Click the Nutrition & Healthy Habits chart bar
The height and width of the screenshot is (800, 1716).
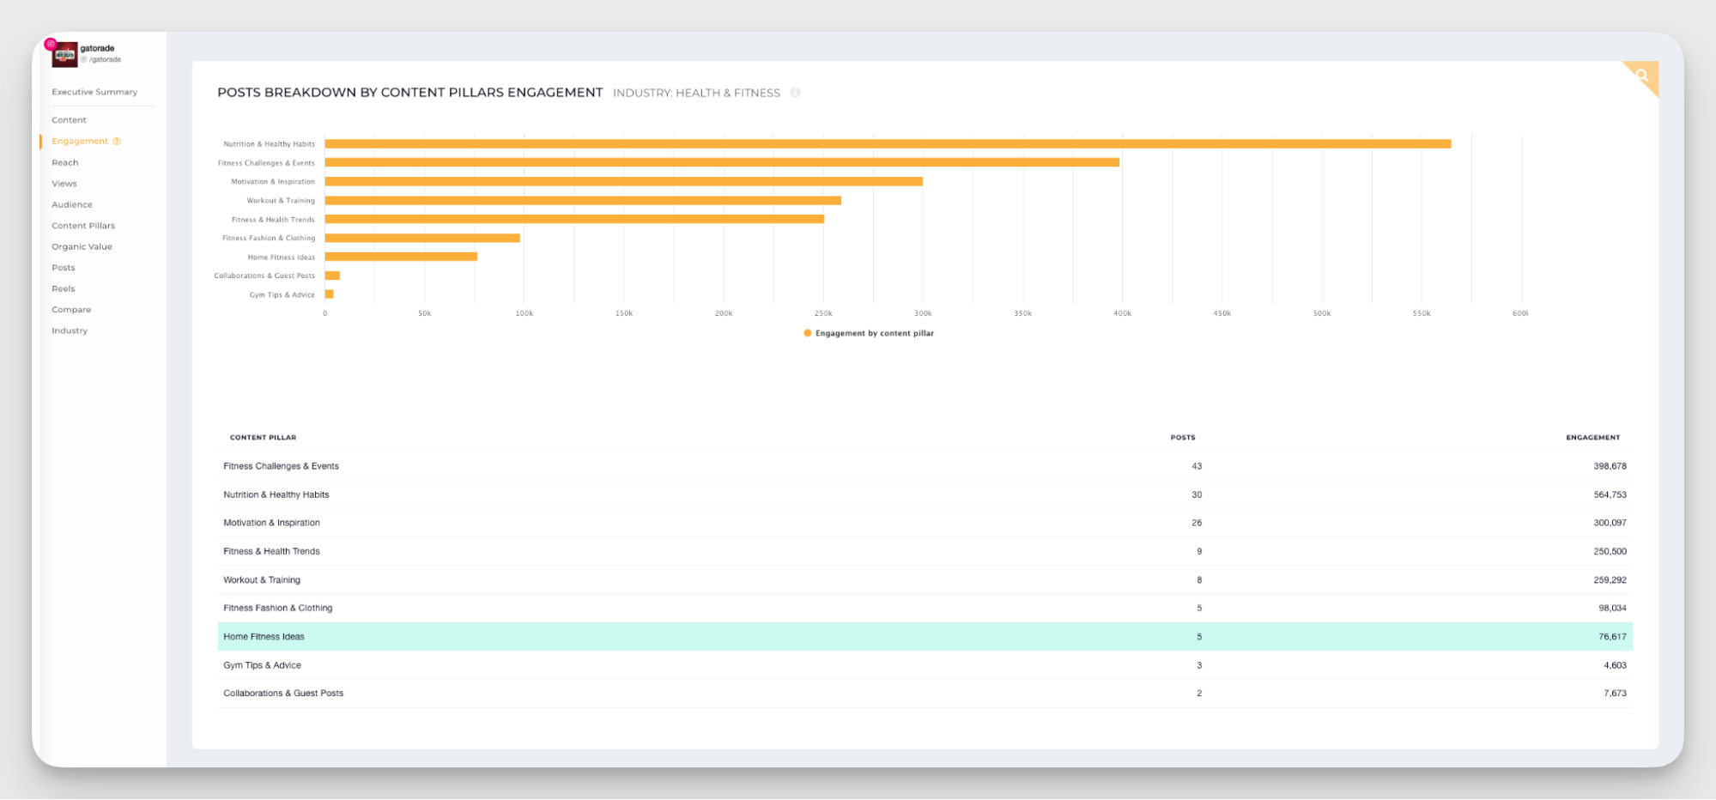pyautogui.click(x=888, y=144)
